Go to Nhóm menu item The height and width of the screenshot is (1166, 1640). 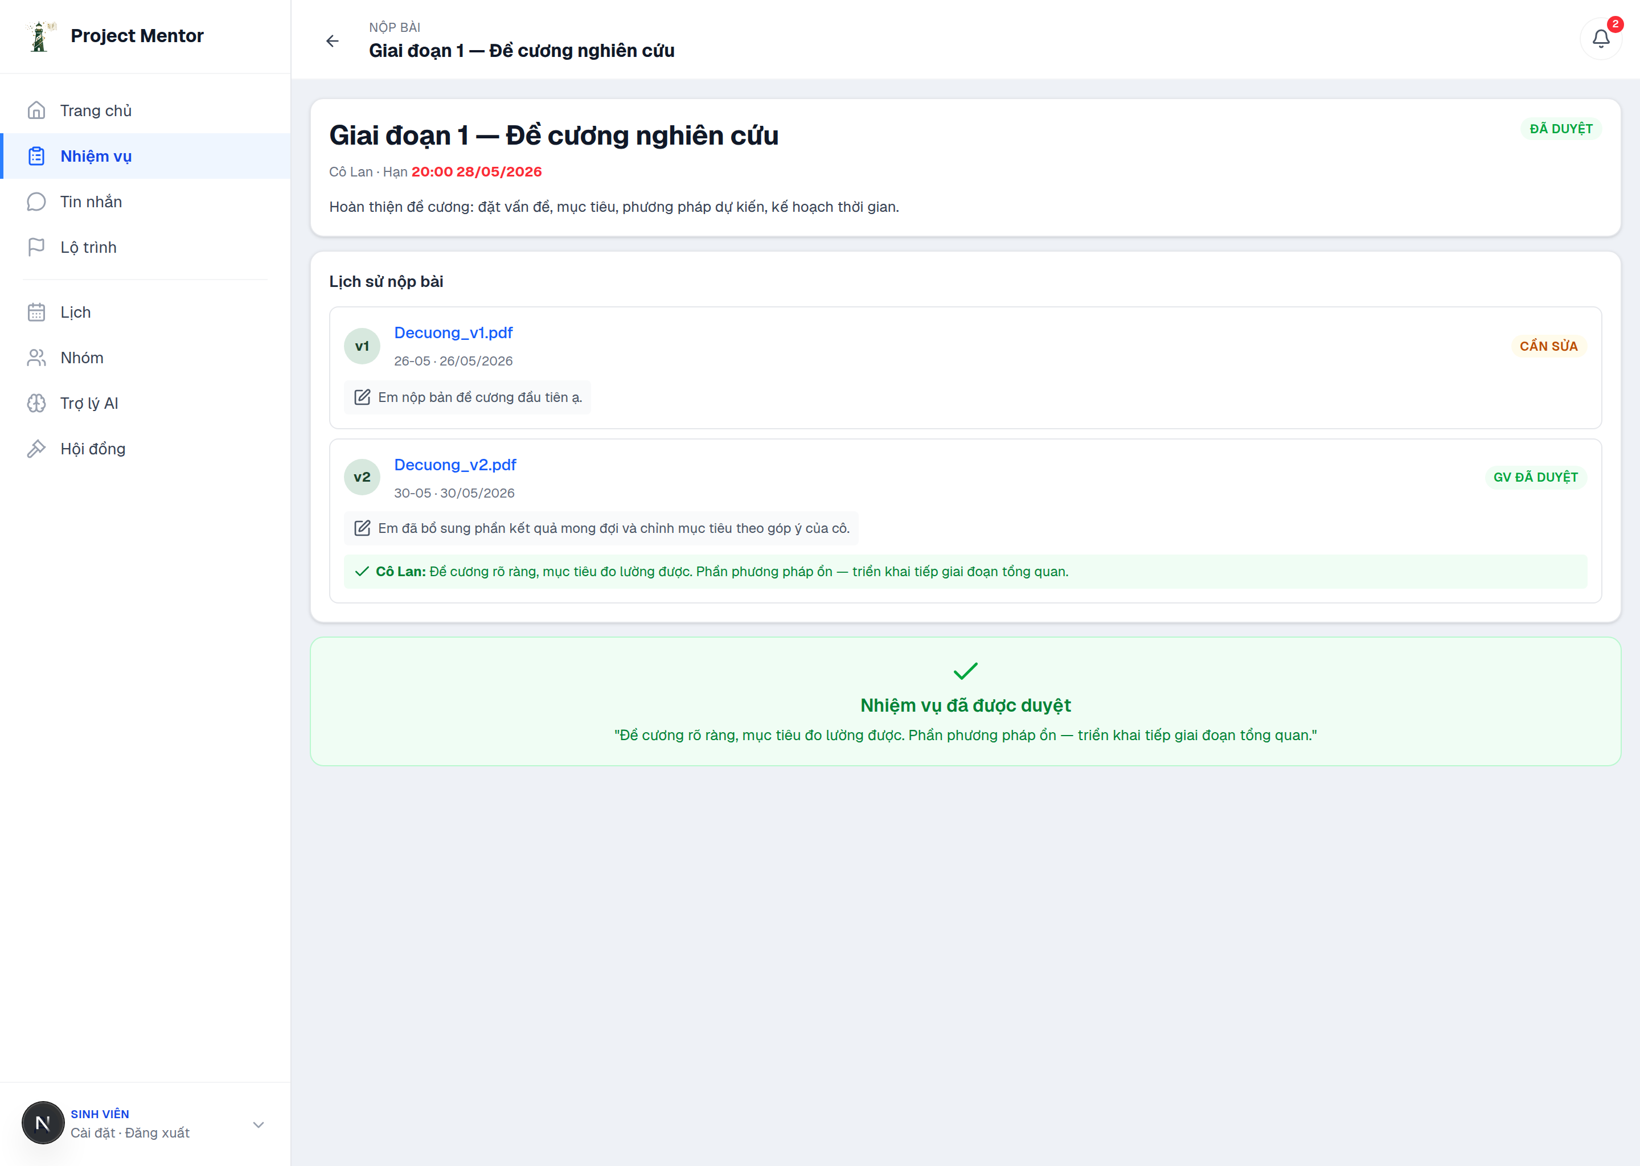tap(146, 358)
